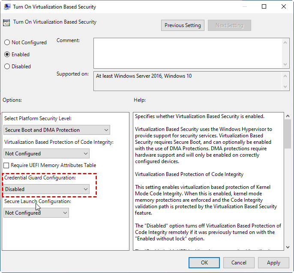Screen dimensions: 294x273
Task: Click the Apply button
Action: tap(273, 263)
